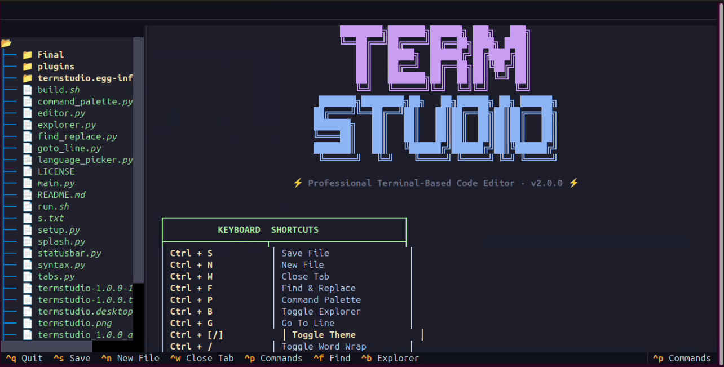Image resolution: width=724 pixels, height=367 pixels.
Task: Click 'Toggle Word Wrap' in the shortcuts list
Action: (x=324, y=346)
